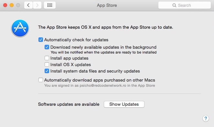
Task: Enable Install app updates
Action: click(47, 58)
